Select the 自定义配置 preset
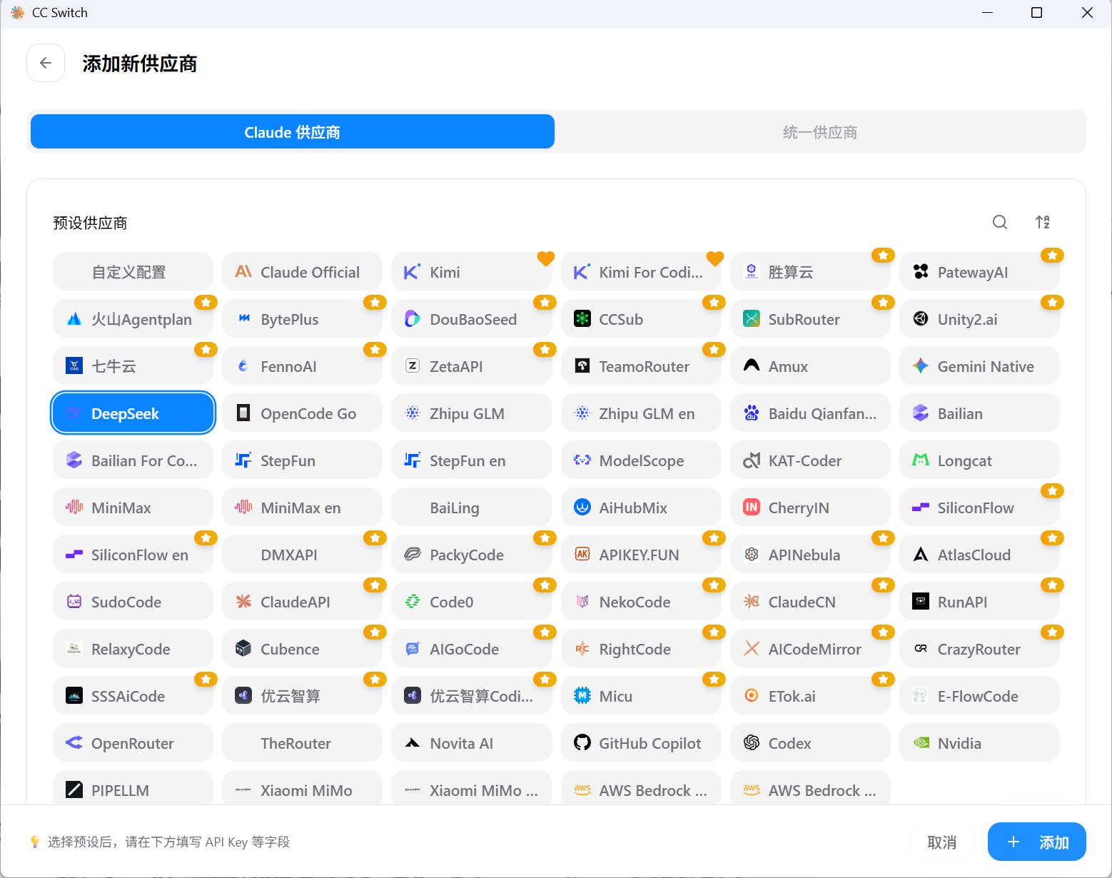 pos(133,272)
